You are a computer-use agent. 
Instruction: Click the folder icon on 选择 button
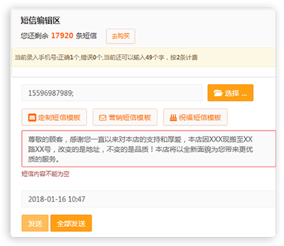(218, 93)
